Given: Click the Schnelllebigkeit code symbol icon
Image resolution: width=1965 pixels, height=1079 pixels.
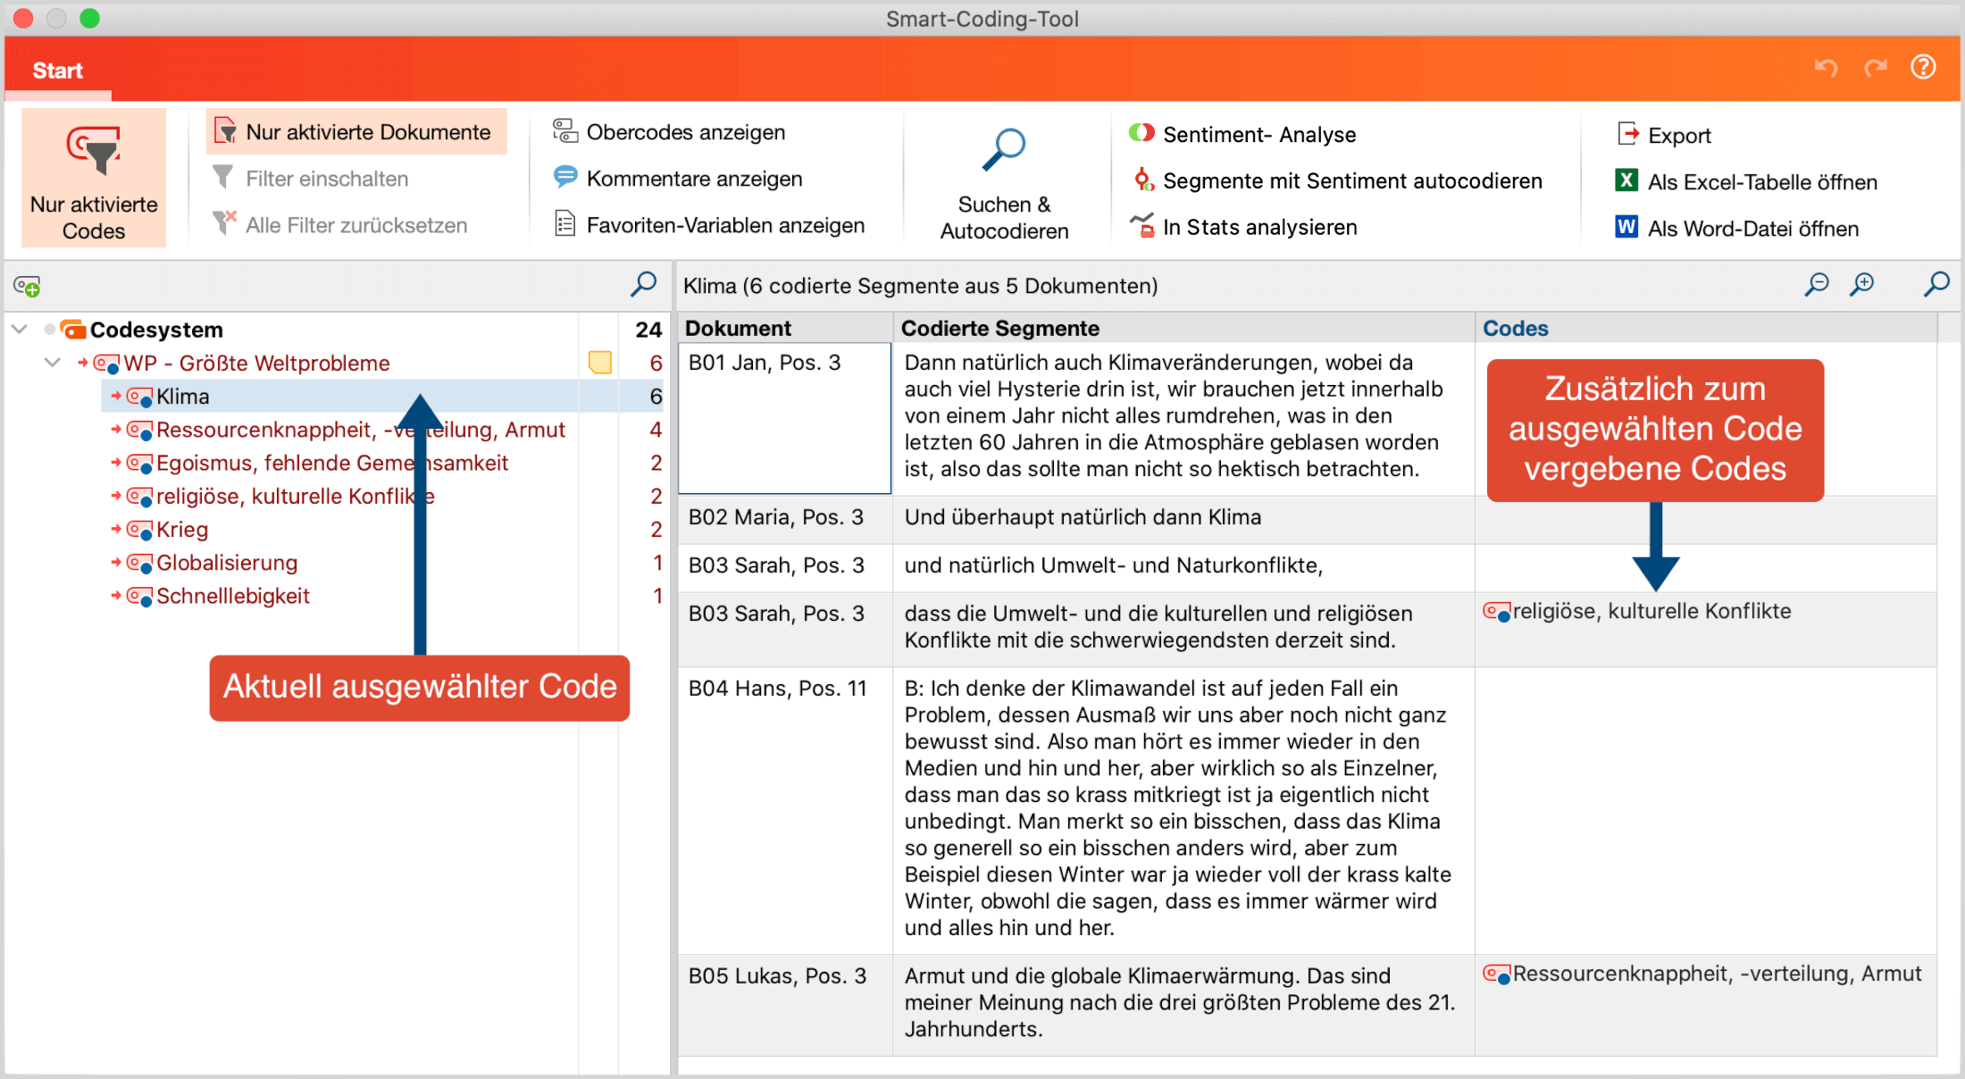Looking at the screenshot, I should 139,596.
